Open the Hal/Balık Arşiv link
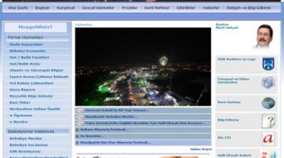Viewport: 284px width, 158px height. pyautogui.click(x=25, y=64)
